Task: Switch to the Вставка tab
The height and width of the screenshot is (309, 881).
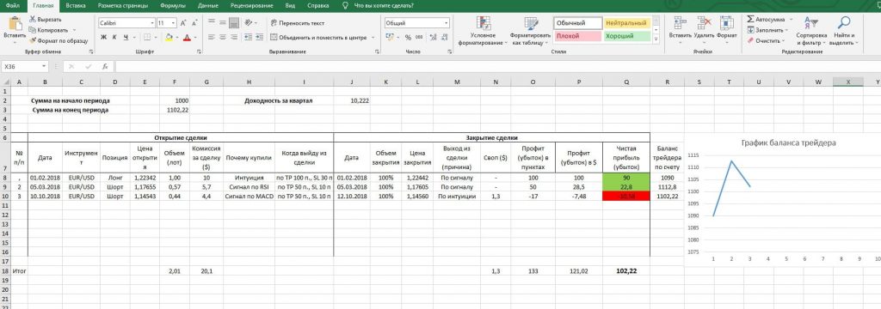Action: coord(76,5)
